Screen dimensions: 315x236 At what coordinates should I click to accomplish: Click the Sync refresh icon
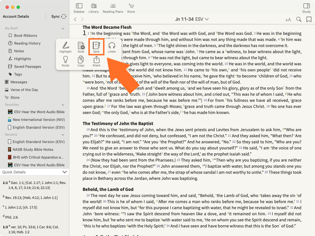(x=64, y=17)
